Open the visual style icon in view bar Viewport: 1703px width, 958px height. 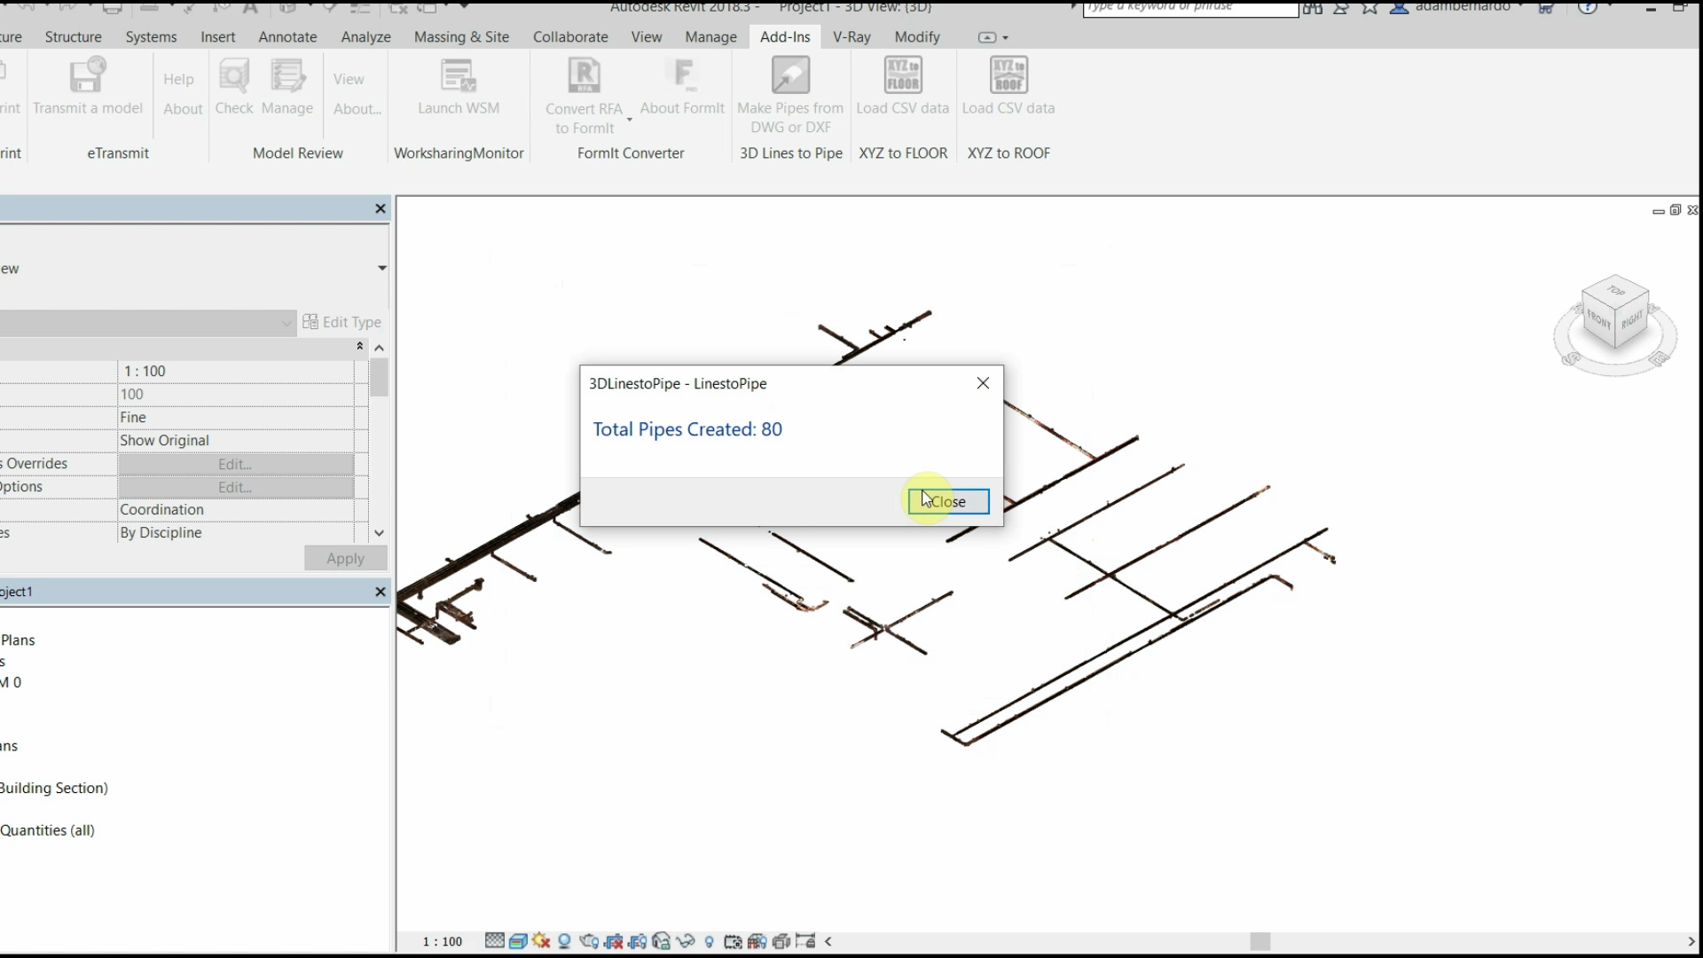pyautogui.click(x=518, y=942)
